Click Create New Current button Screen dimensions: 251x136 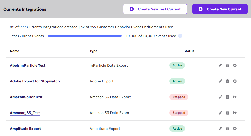click(x=220, y=9)
